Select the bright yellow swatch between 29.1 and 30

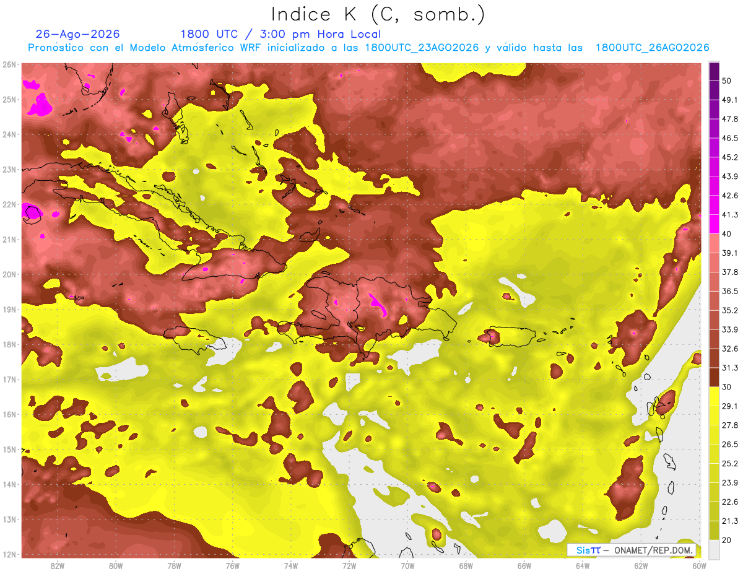(x=715, y=396)
